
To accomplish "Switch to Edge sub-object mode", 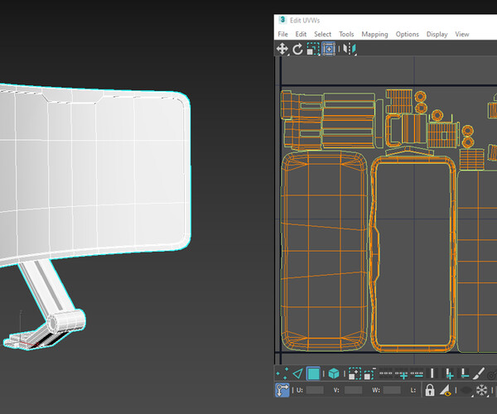I will (297, 373).
